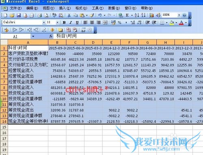This screenshot has width=203, height=155.
Task: Activate the Format Painter brush
Action: (x=92, y=15)
